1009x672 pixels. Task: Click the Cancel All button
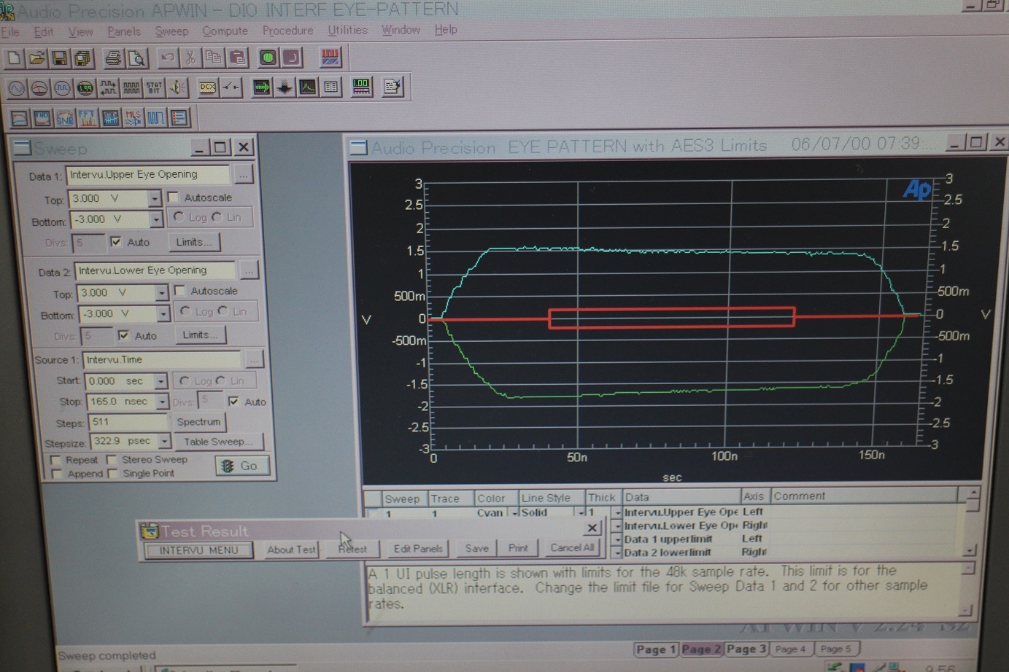[571, 547]
